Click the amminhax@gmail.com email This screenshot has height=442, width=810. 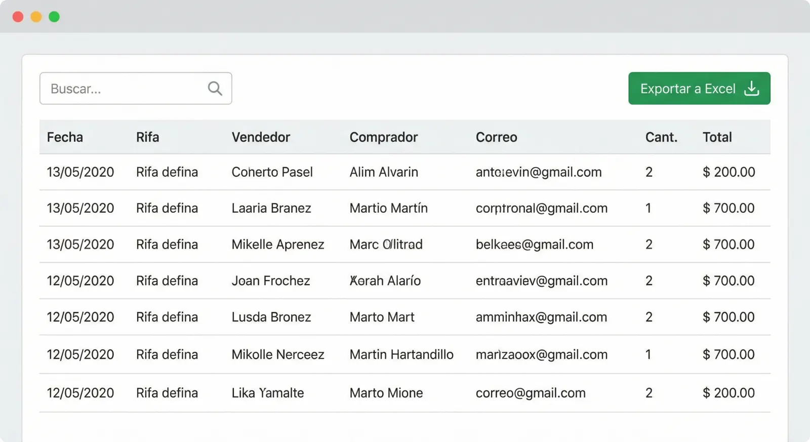(x=541, y=317)
